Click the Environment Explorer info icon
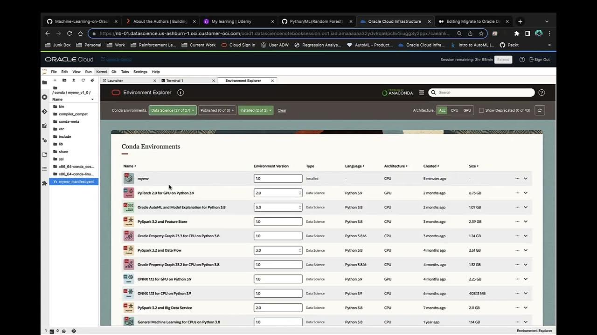597x335 pixels. 180,93
